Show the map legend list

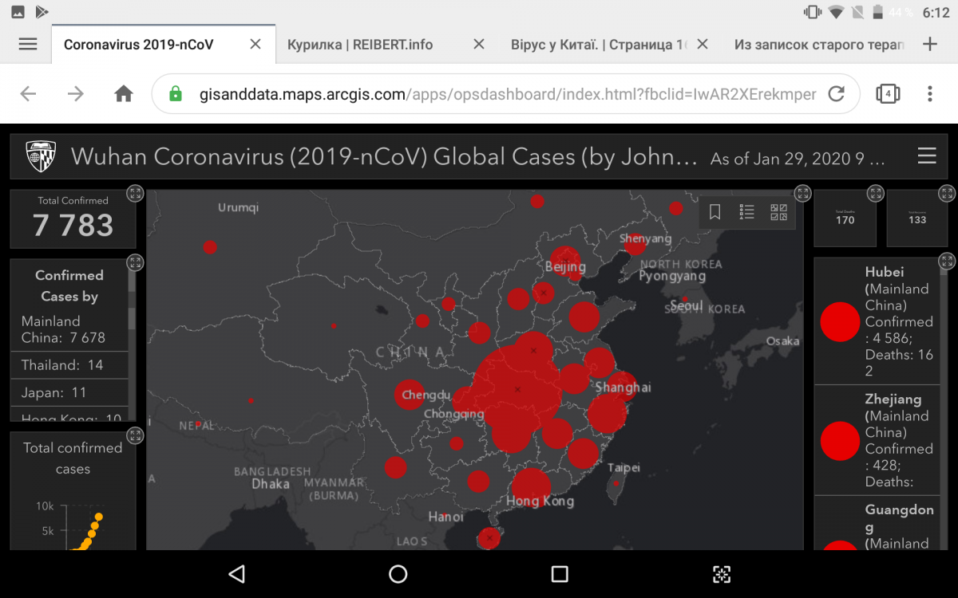click(x=747, y=211)
